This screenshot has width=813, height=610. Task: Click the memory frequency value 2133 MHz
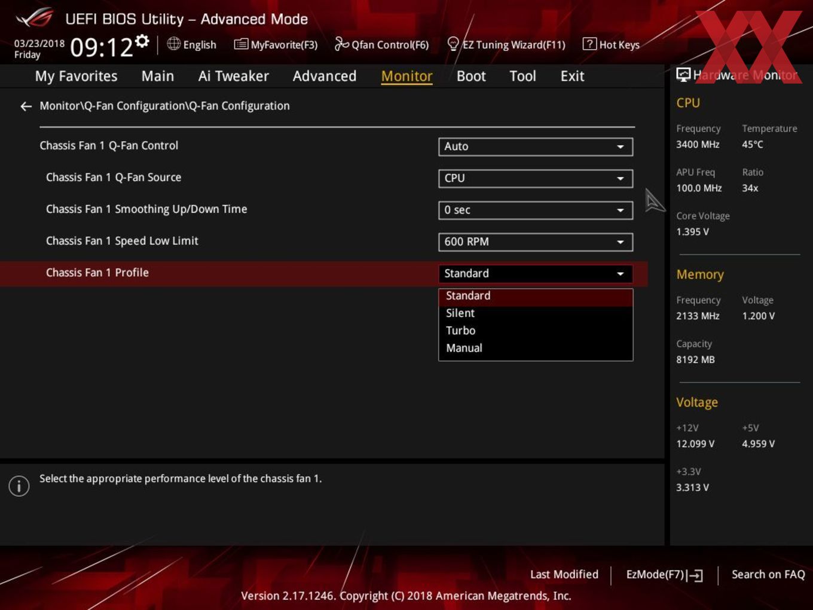pyautogui.click(x=698, y=316)
